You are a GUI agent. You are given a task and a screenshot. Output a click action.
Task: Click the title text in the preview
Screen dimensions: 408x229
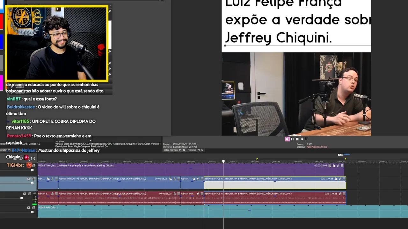pyautogui.click(x=298, y=22)
